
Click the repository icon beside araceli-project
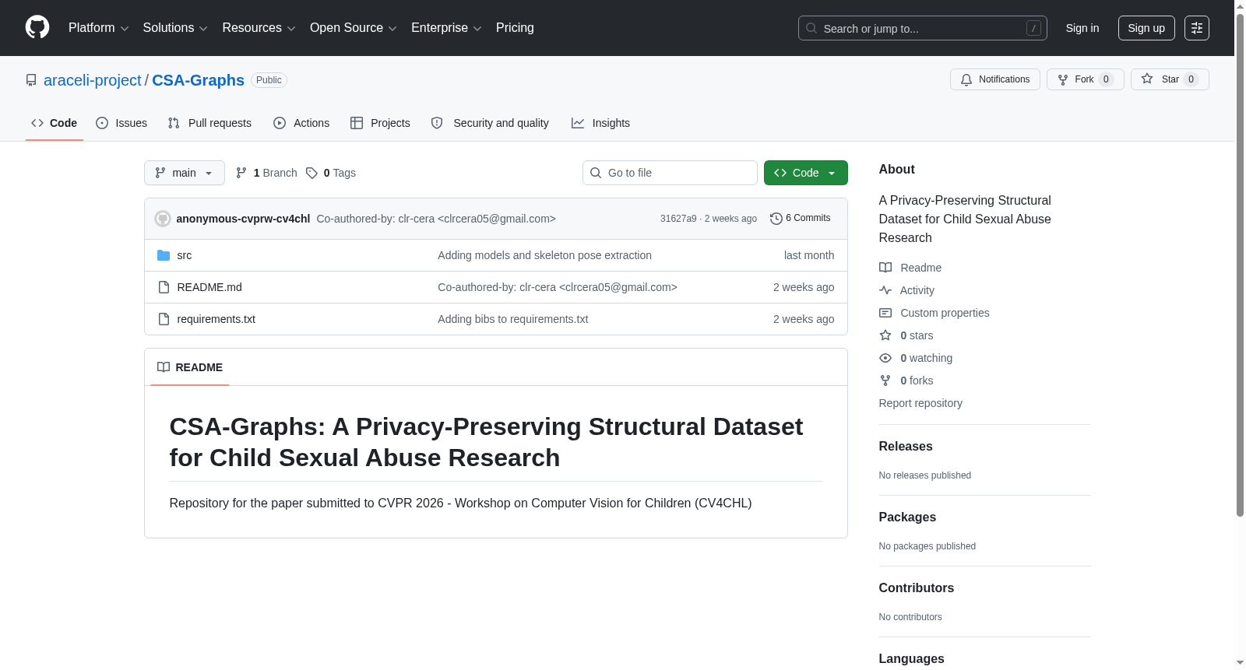[x=31, y=80]
